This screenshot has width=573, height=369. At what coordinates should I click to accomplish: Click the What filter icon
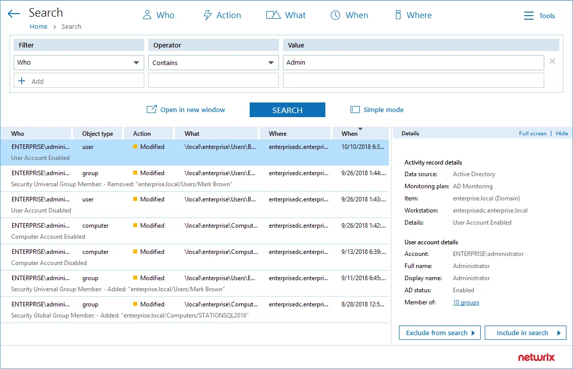(x=273, y=15)
